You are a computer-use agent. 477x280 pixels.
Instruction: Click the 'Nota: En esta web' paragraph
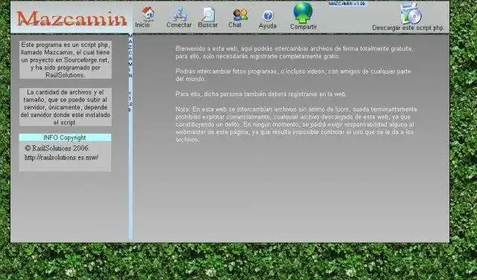click(x=296, y=124)
